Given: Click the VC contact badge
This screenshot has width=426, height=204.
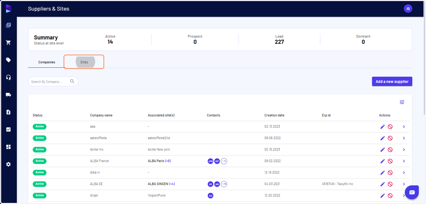Looking at the screenshot, I should point(211,184).
